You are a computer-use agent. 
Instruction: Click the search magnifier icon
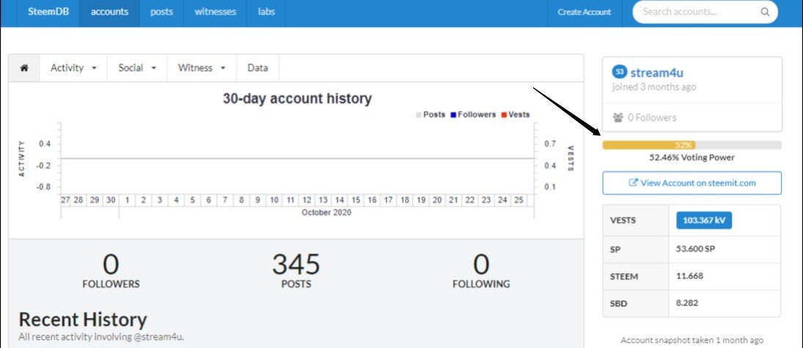click(764, 12)
